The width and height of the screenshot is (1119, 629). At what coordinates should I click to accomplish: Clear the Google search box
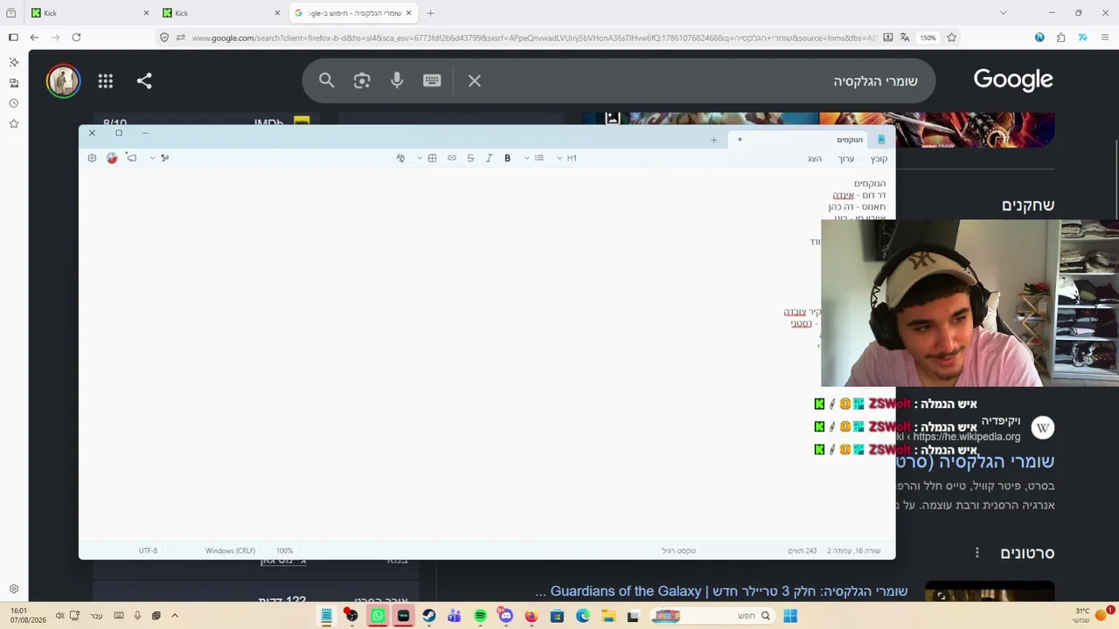475,80
